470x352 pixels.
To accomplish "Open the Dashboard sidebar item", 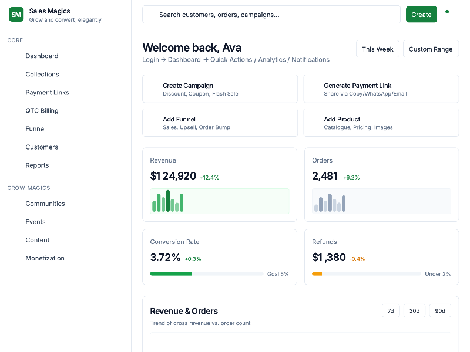I will pyautogui.click(x=42, y=56).
